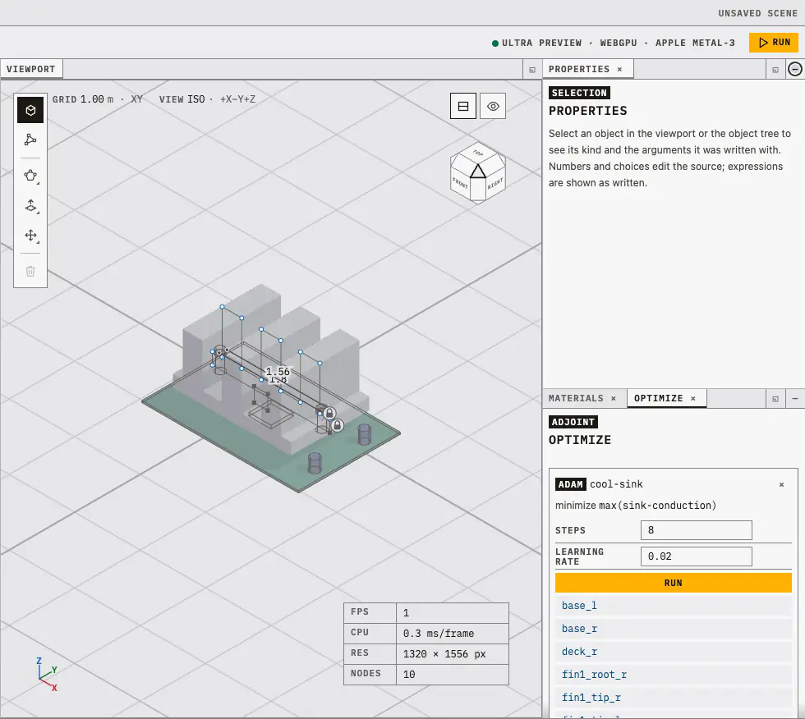Image resolution: width=805 pixels, height=719 pixels.
Task: Click the View ISO readout
Action: click(x=182, y=99)
